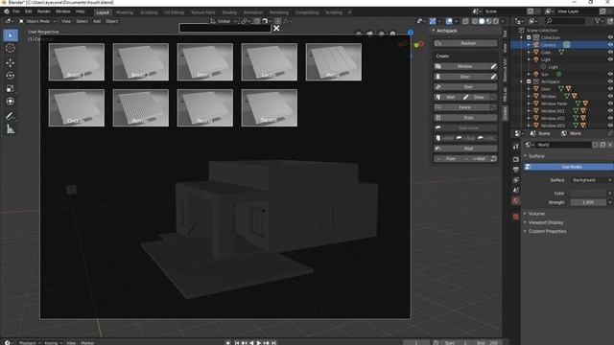The image size is (614, 345).
Task: Toggle visibility of Camera in outliner
Action: pos(610,45)
